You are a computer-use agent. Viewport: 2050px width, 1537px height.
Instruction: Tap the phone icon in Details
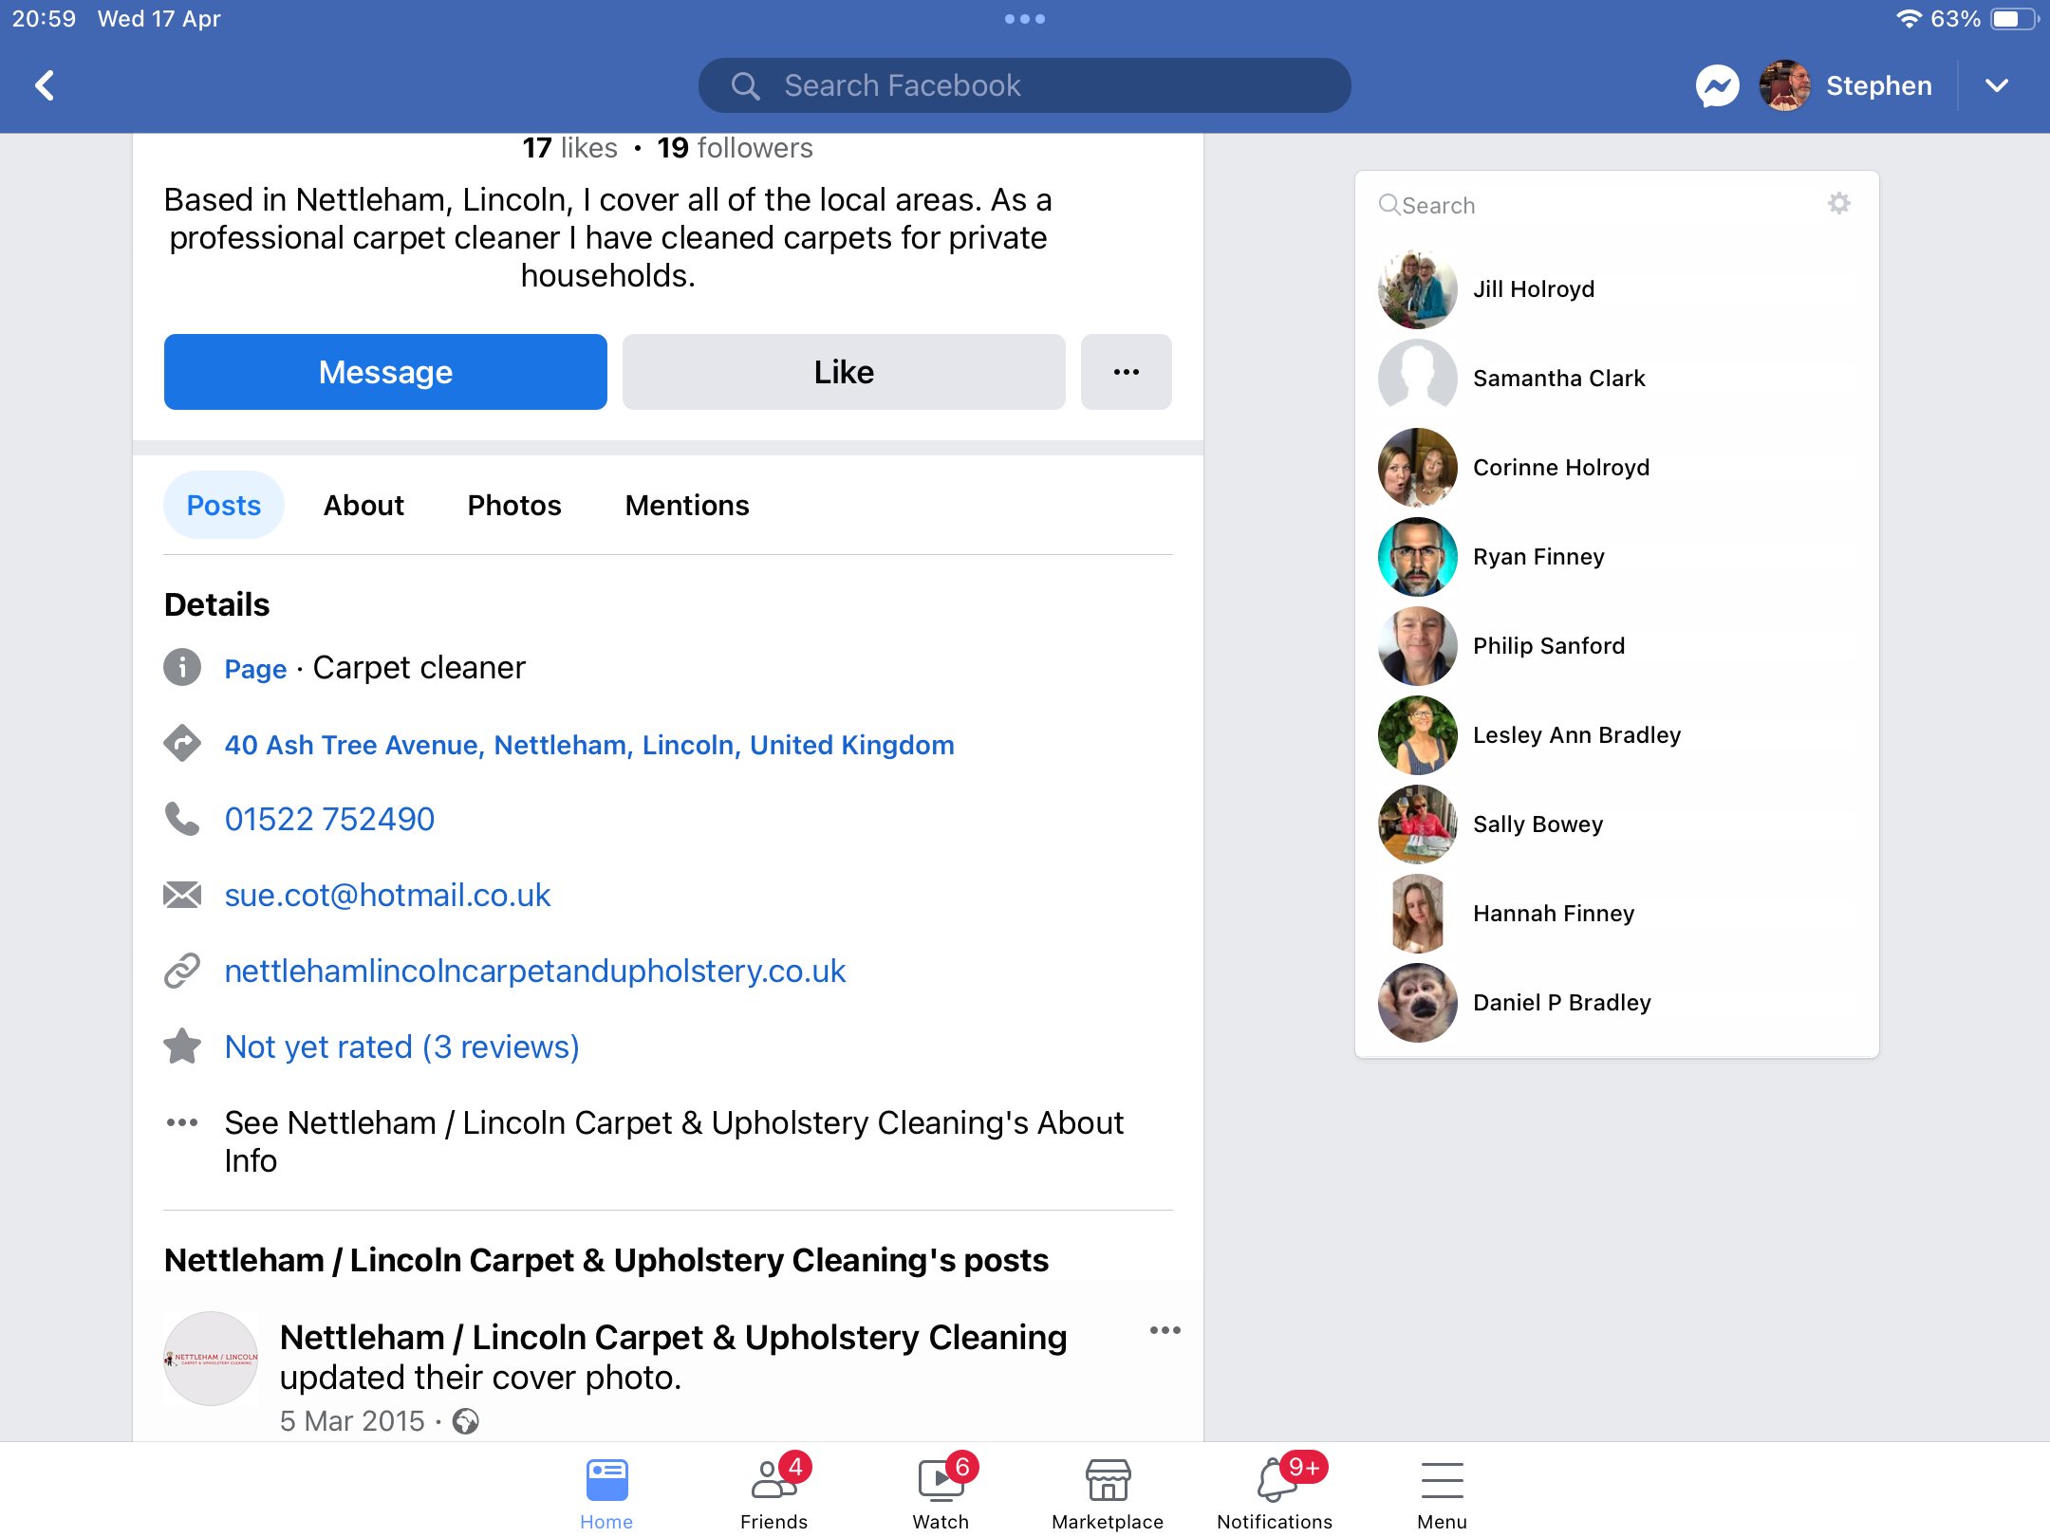coord(182,819)
